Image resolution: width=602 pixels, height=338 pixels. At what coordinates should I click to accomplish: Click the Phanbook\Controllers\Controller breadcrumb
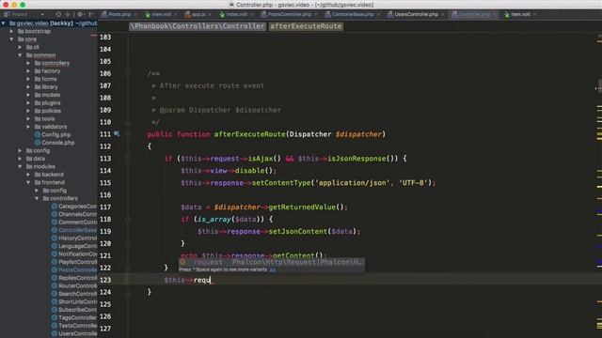coord(198,26)
